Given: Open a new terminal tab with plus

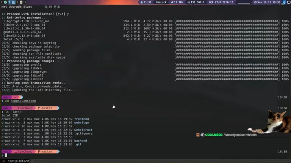Looking at the screenshot, I should [32, 161].
